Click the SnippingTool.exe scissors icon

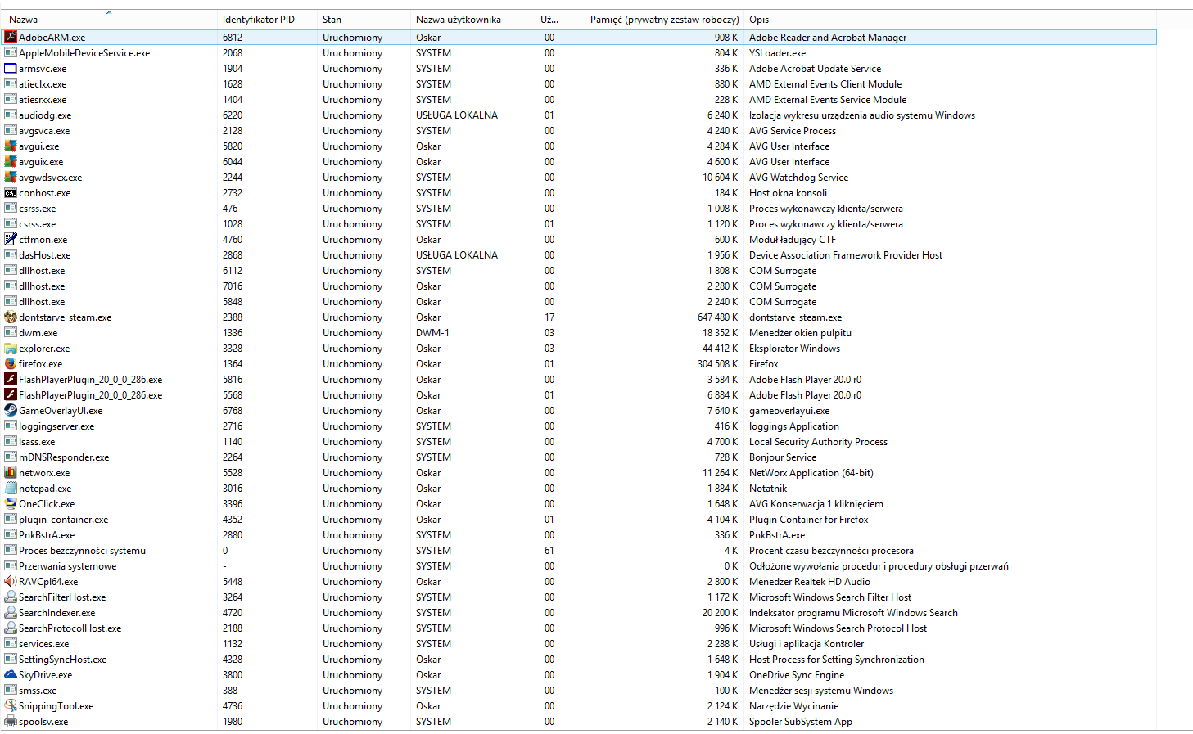click(x=11, y=705)
